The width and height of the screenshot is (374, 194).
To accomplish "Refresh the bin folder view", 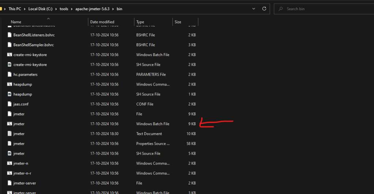I will point(264,9).
